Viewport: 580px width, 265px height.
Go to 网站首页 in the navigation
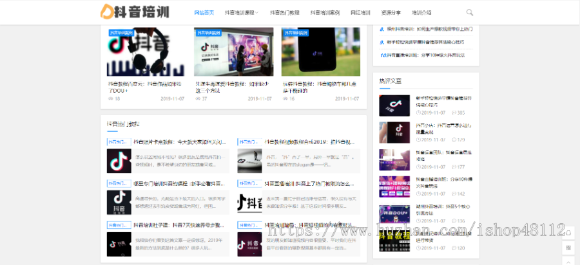click(x=204, y=13)
